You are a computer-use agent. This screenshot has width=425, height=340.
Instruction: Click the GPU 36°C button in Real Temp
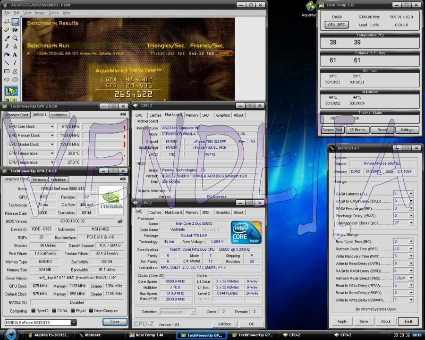tap(336, 25)
